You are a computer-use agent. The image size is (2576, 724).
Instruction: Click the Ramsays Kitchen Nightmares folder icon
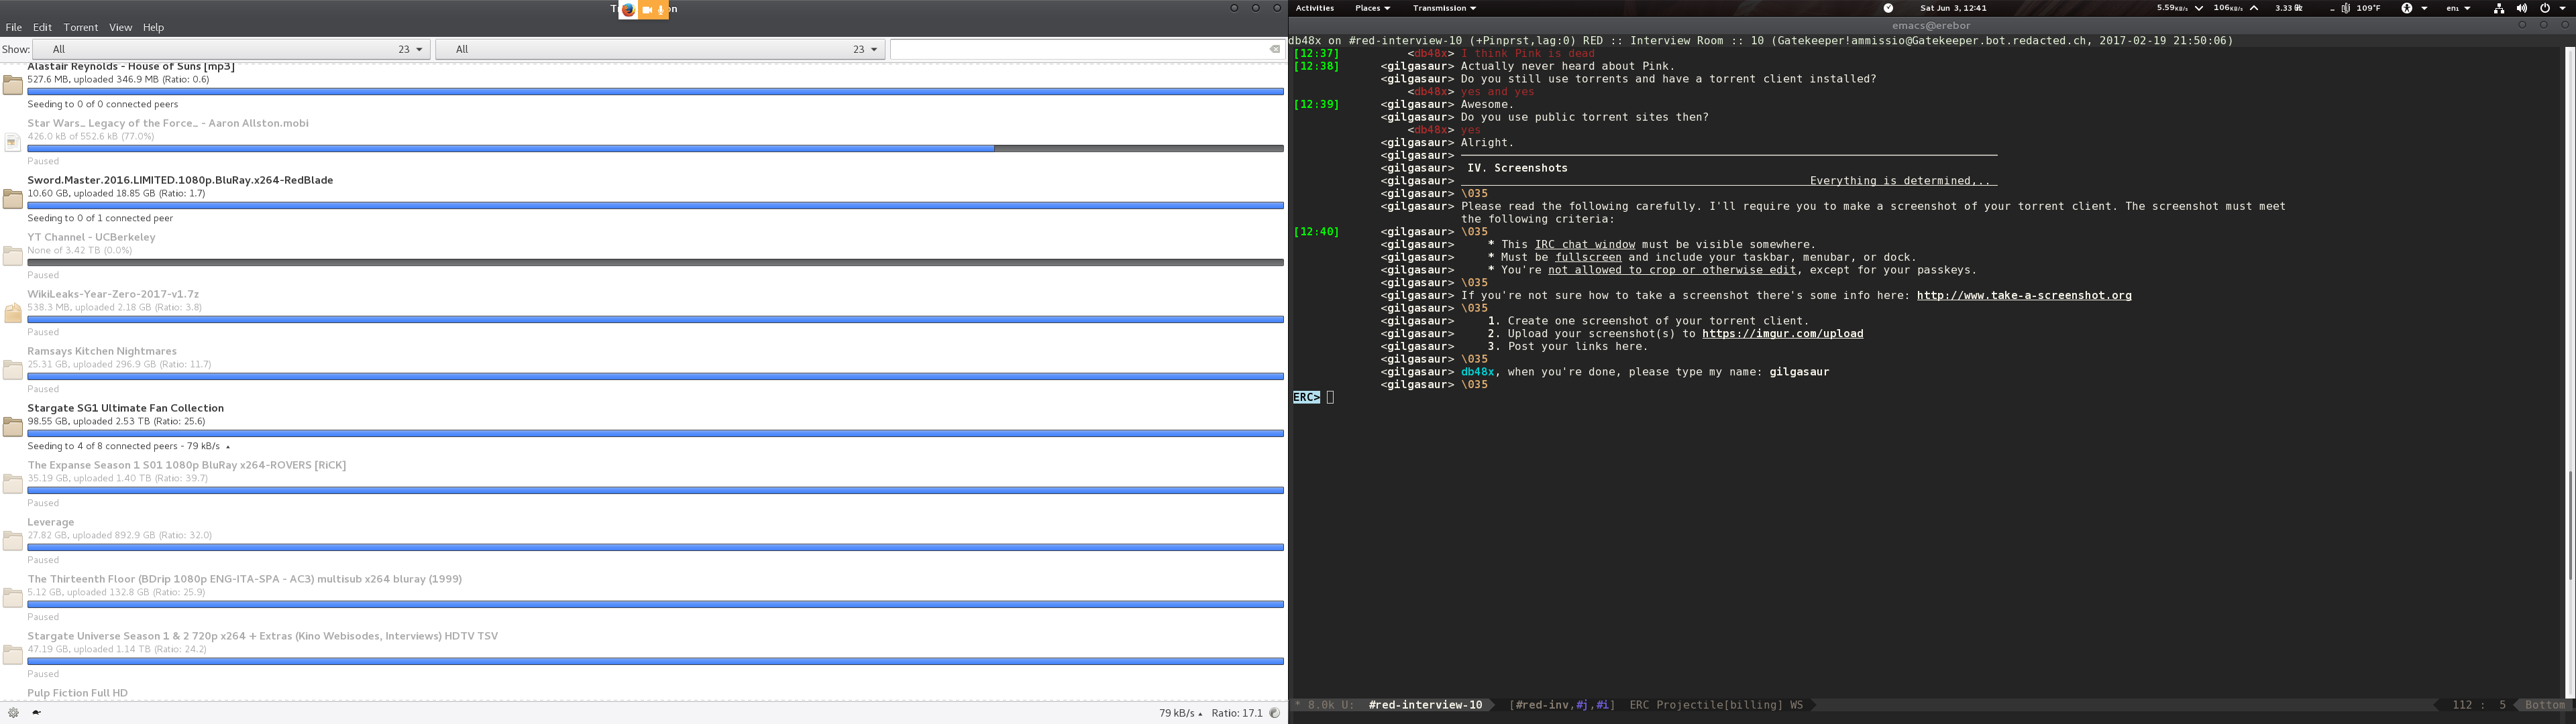click(13, 370)
